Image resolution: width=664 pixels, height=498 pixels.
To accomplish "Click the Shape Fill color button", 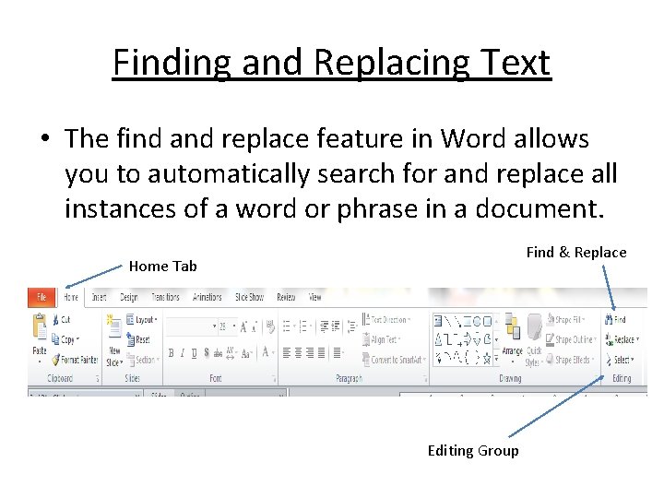I will click(565, 319).
